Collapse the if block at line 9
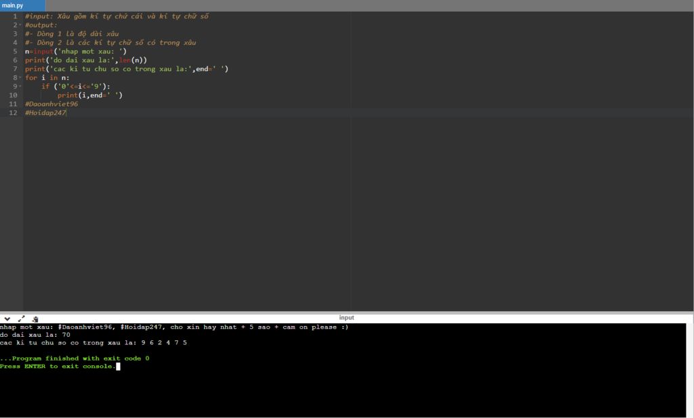 pos(20,87)
